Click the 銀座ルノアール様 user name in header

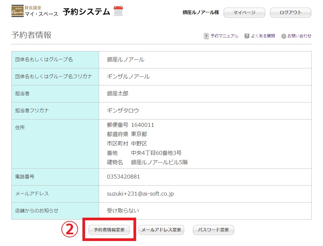click(x=201, y=12)
